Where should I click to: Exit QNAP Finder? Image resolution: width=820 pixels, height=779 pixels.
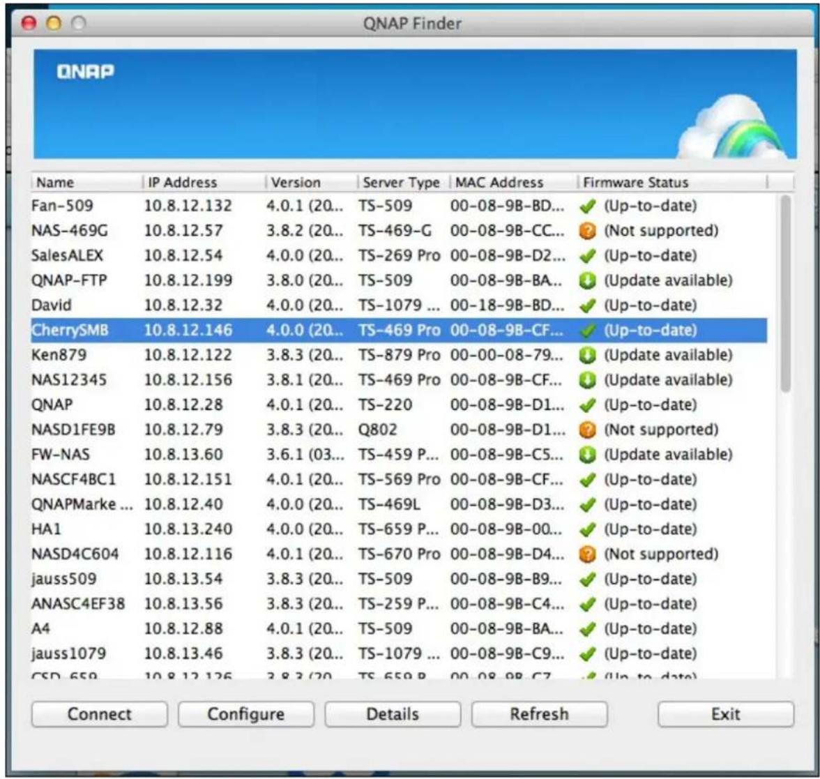[726, 714]
